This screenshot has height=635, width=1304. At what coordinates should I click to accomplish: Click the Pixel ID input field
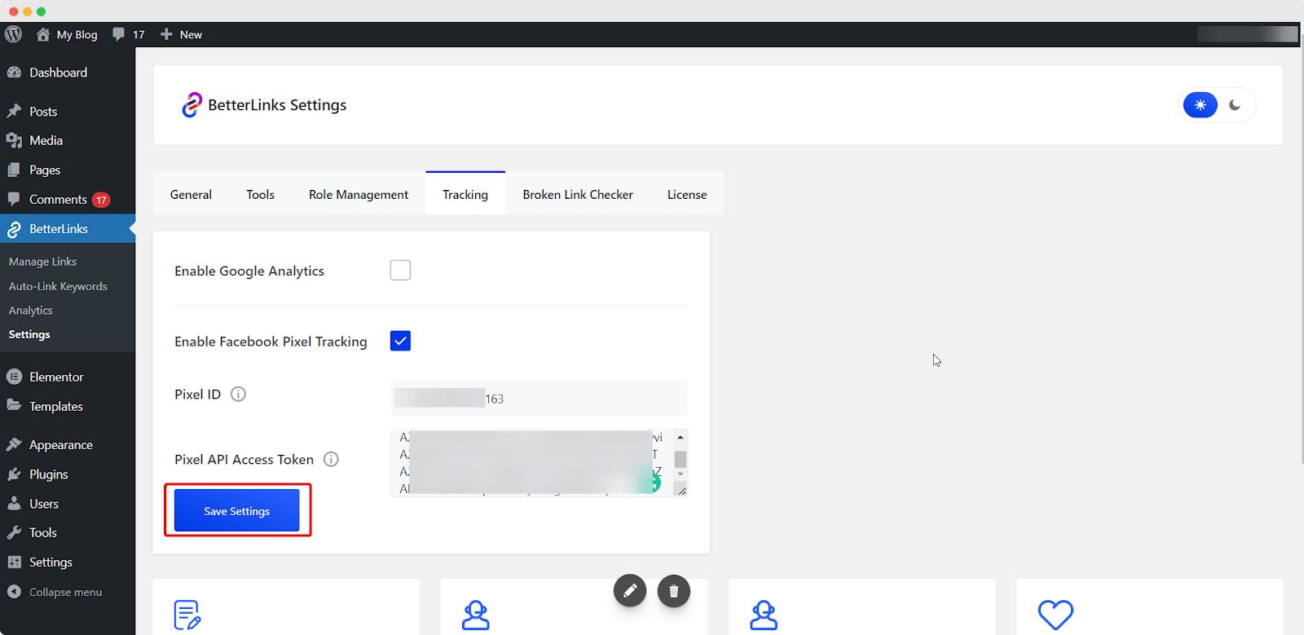click(x=539, y=399)
